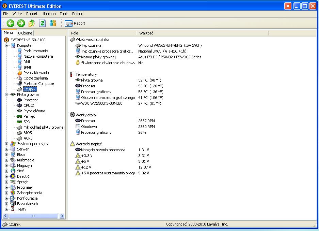Click the Czujnik sensor icon in tree

tap(19, 89)
